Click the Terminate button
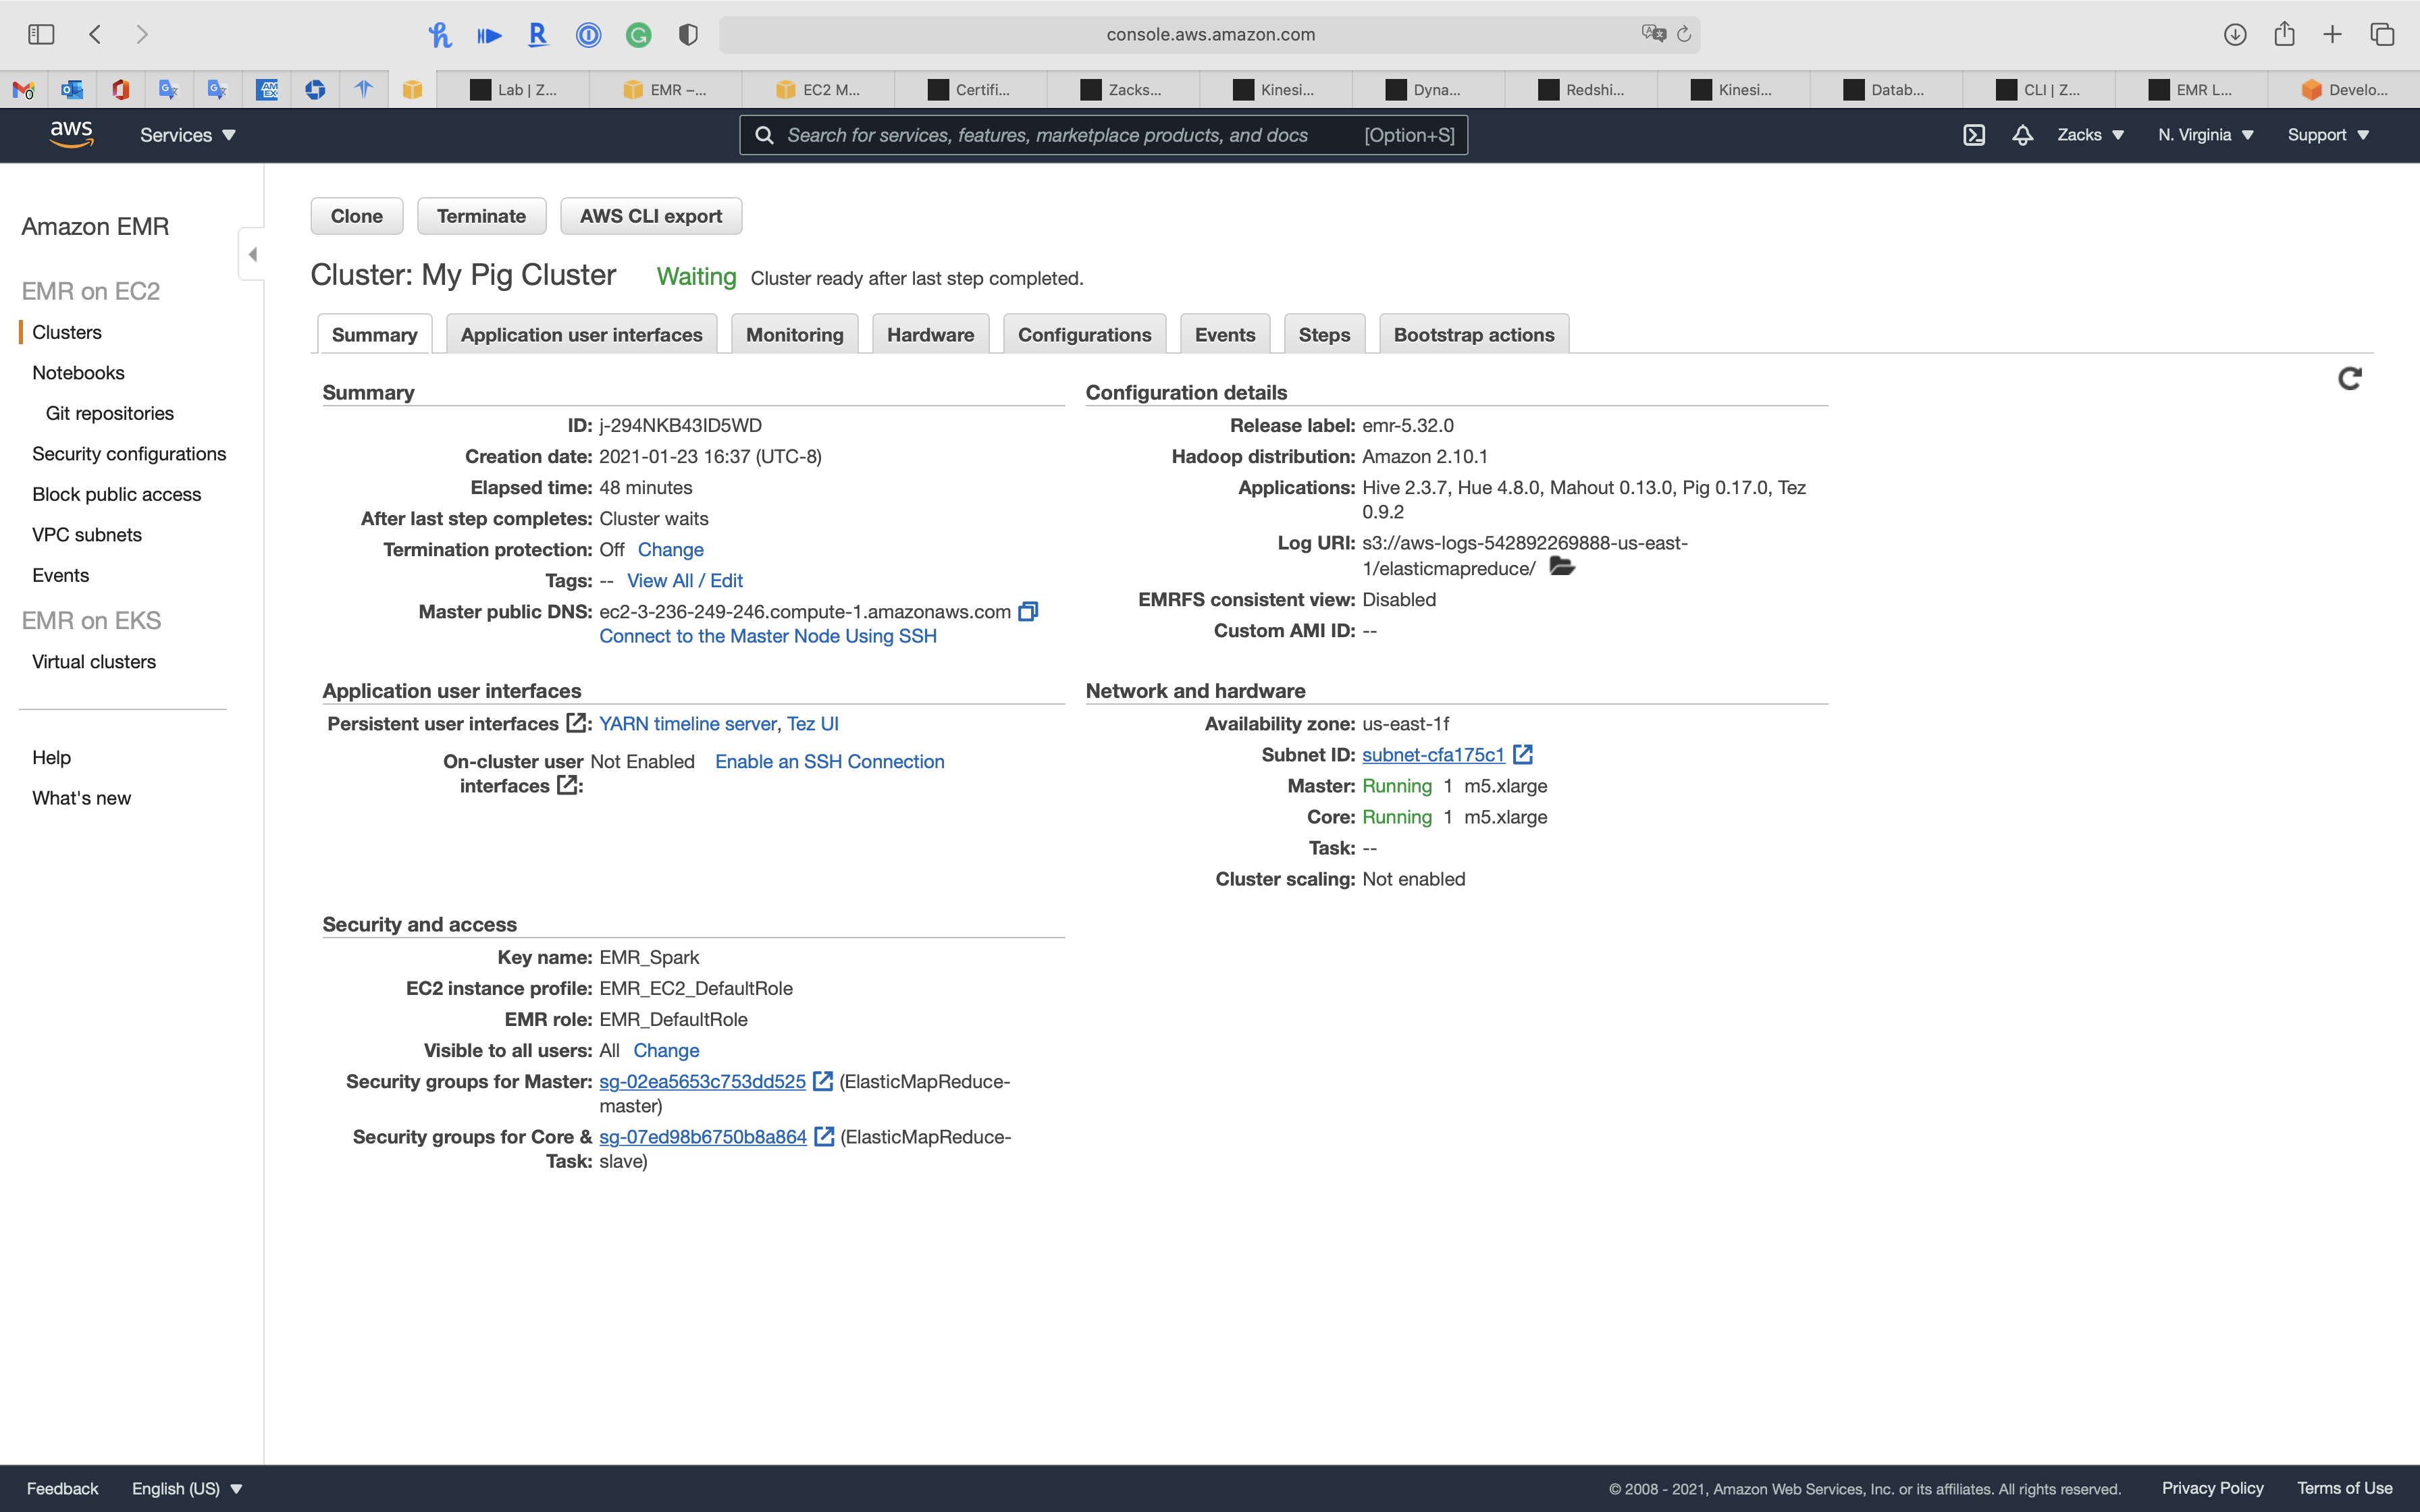Viewport: 2420px width, 1512px height. [481, 216]
